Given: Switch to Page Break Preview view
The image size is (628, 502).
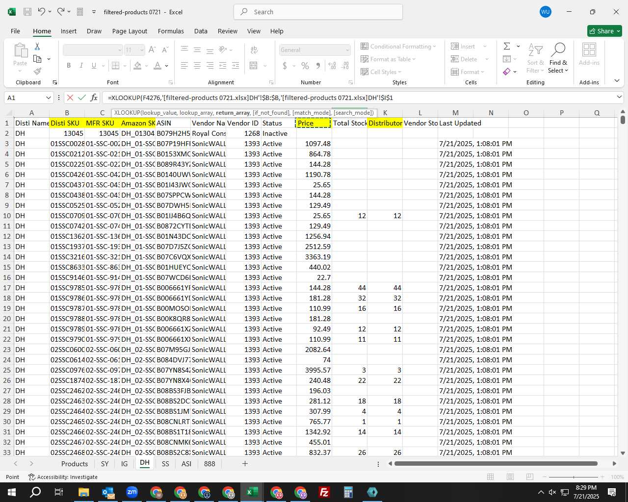Looking at the screenshot, I should (x=529, y=477).
